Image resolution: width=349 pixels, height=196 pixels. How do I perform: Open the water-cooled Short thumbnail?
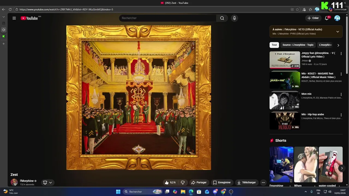(331, 164)
